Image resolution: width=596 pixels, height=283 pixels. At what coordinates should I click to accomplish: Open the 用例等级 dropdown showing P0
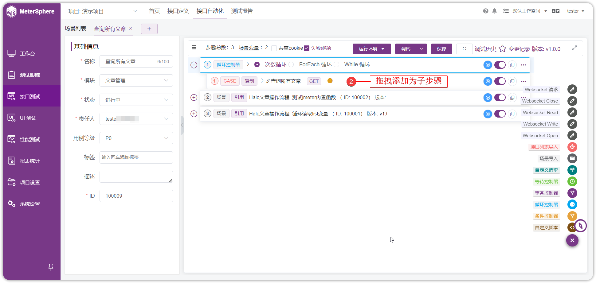136,138
